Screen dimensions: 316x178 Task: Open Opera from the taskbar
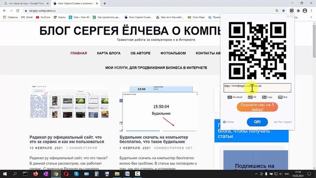66,174
